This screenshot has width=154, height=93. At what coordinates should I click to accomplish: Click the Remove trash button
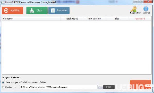(59, 10)
